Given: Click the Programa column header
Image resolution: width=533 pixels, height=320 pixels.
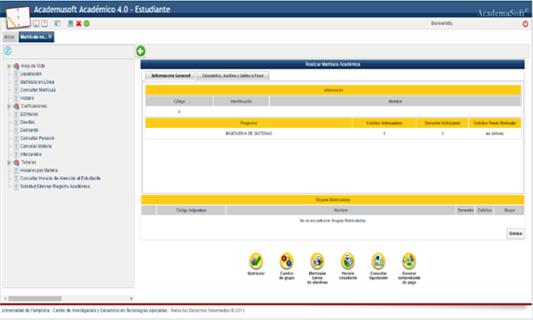Looking at the screenshot, I should click(x=249, y=123).
